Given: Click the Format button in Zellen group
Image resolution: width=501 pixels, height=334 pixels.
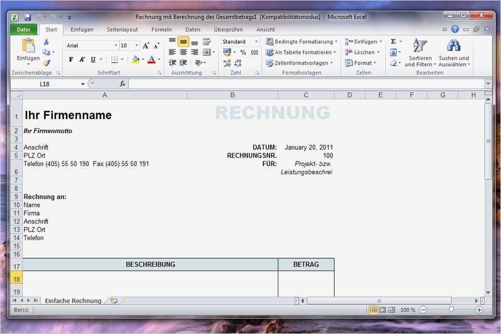Looking at the screenshot, I should pos(361,62).
